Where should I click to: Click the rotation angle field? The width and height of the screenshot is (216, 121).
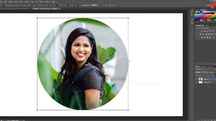(x=55, y=5)
